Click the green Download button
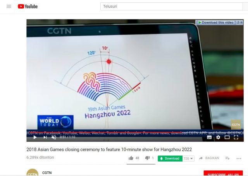 pos(170,159)
